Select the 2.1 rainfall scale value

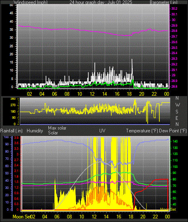pos(17,171)
